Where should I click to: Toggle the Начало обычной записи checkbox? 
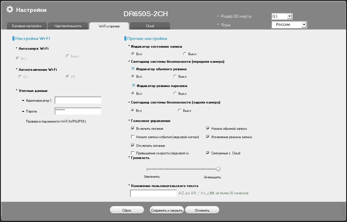[x=208, y=129]
